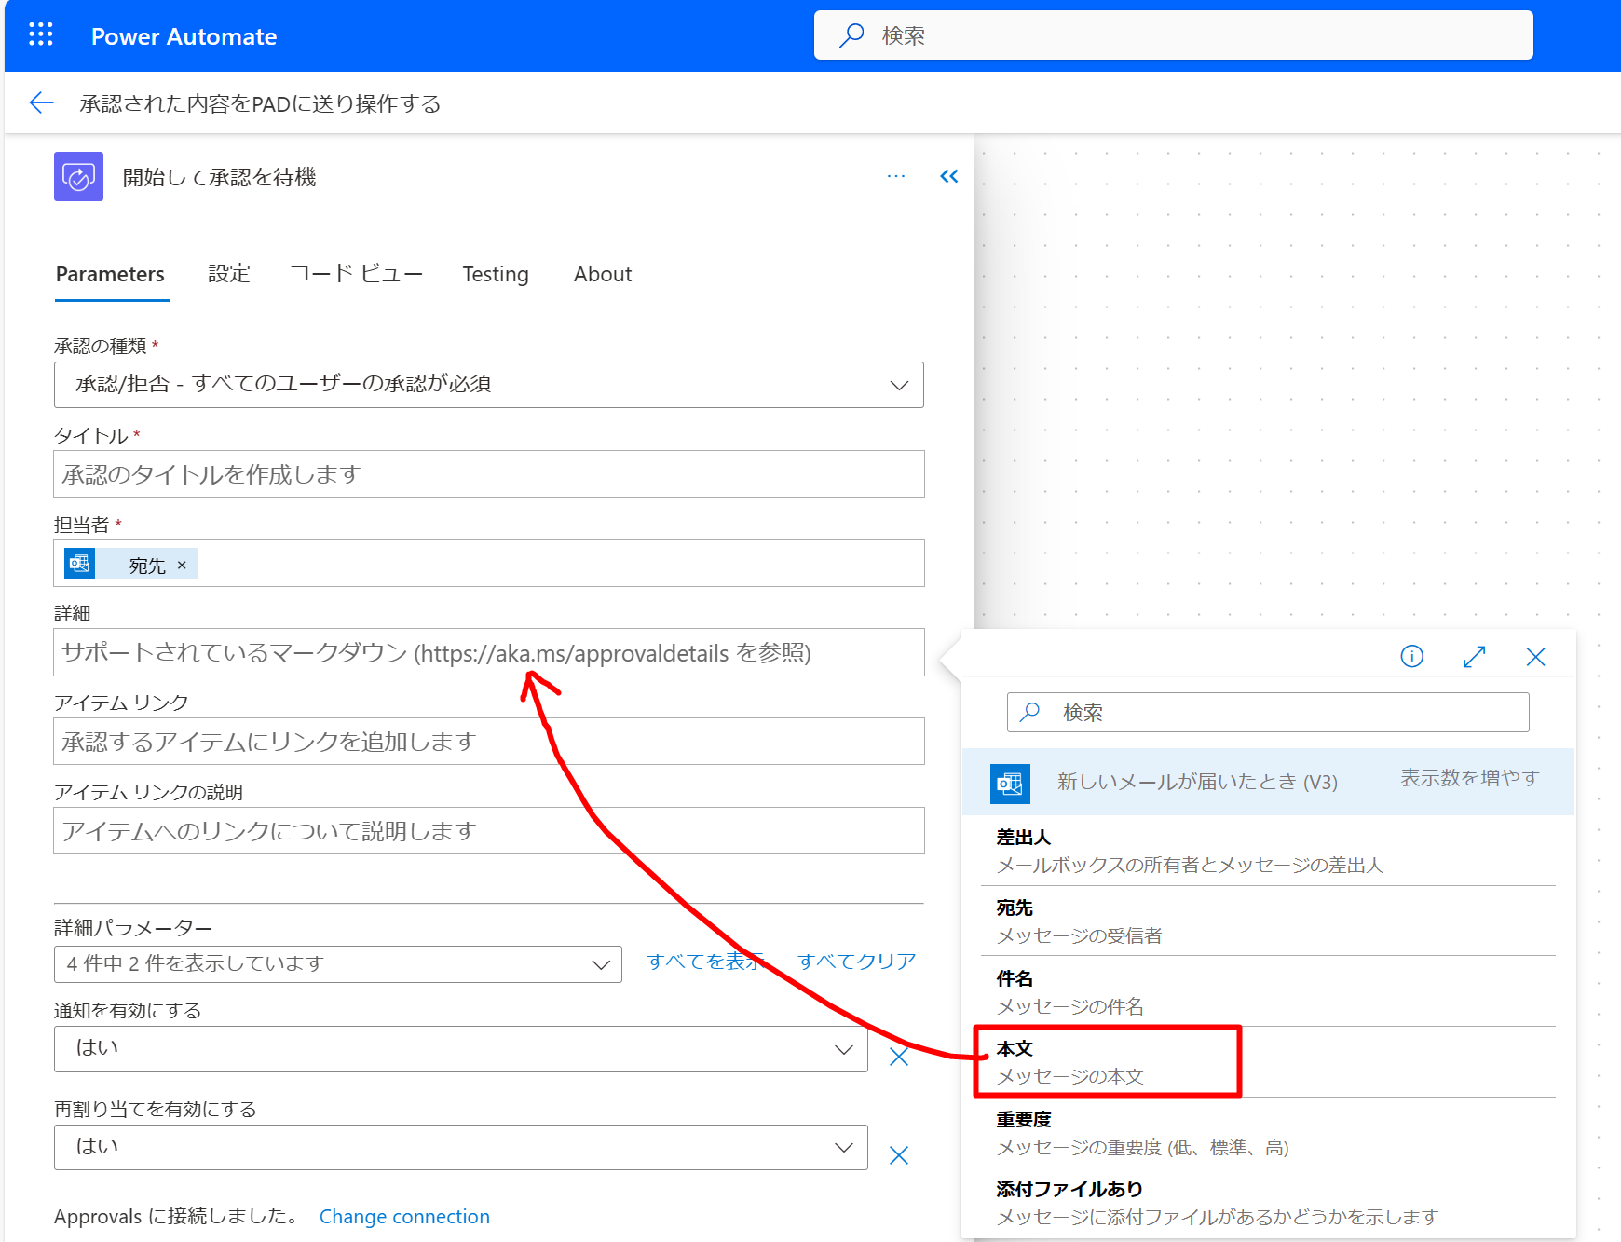The width and height of the screenshot is (1621, 1242).
Task: Click the Outlook icon on 宛先 token
Action: point(79,564)
